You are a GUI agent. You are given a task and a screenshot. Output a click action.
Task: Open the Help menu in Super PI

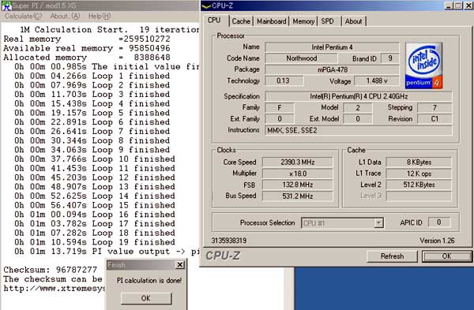(x=100, y=17)
